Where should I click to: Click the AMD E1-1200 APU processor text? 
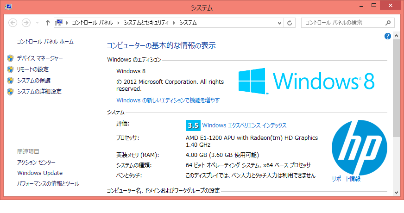point(252,141)
